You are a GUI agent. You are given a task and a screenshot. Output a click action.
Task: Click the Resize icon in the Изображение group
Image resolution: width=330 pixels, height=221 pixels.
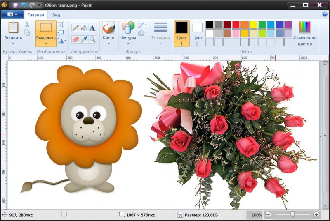(61, 32)
